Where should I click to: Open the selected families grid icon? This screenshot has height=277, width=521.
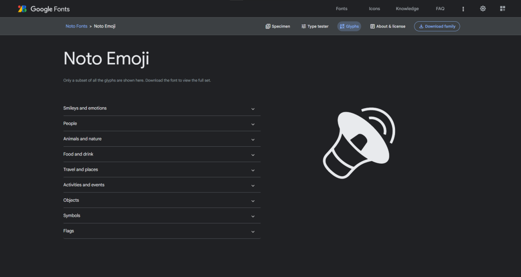[502, 9]
